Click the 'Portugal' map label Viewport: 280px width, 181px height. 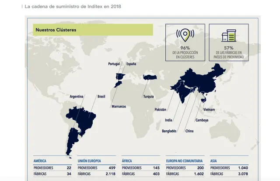114,64
